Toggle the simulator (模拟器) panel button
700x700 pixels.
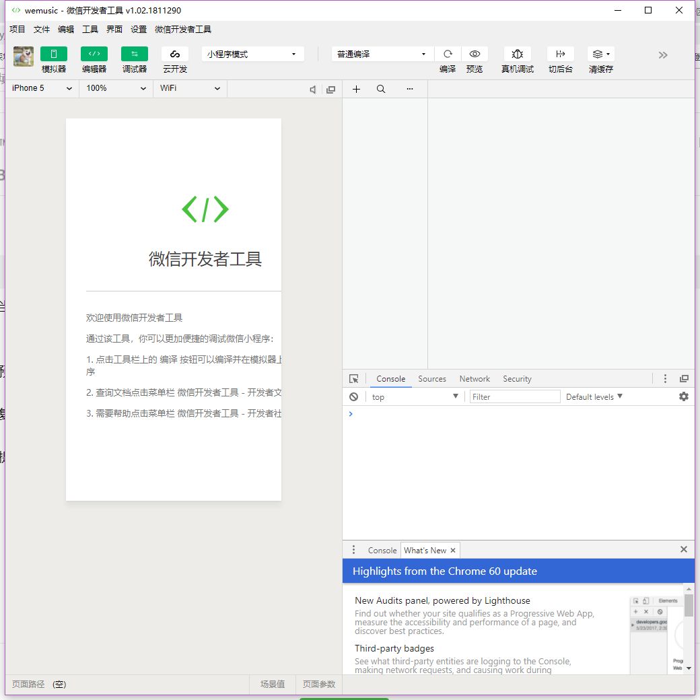click(x=54, y=54)
